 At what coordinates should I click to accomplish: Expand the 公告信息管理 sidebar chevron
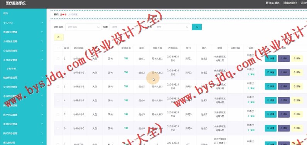click(x=42, y=51)
